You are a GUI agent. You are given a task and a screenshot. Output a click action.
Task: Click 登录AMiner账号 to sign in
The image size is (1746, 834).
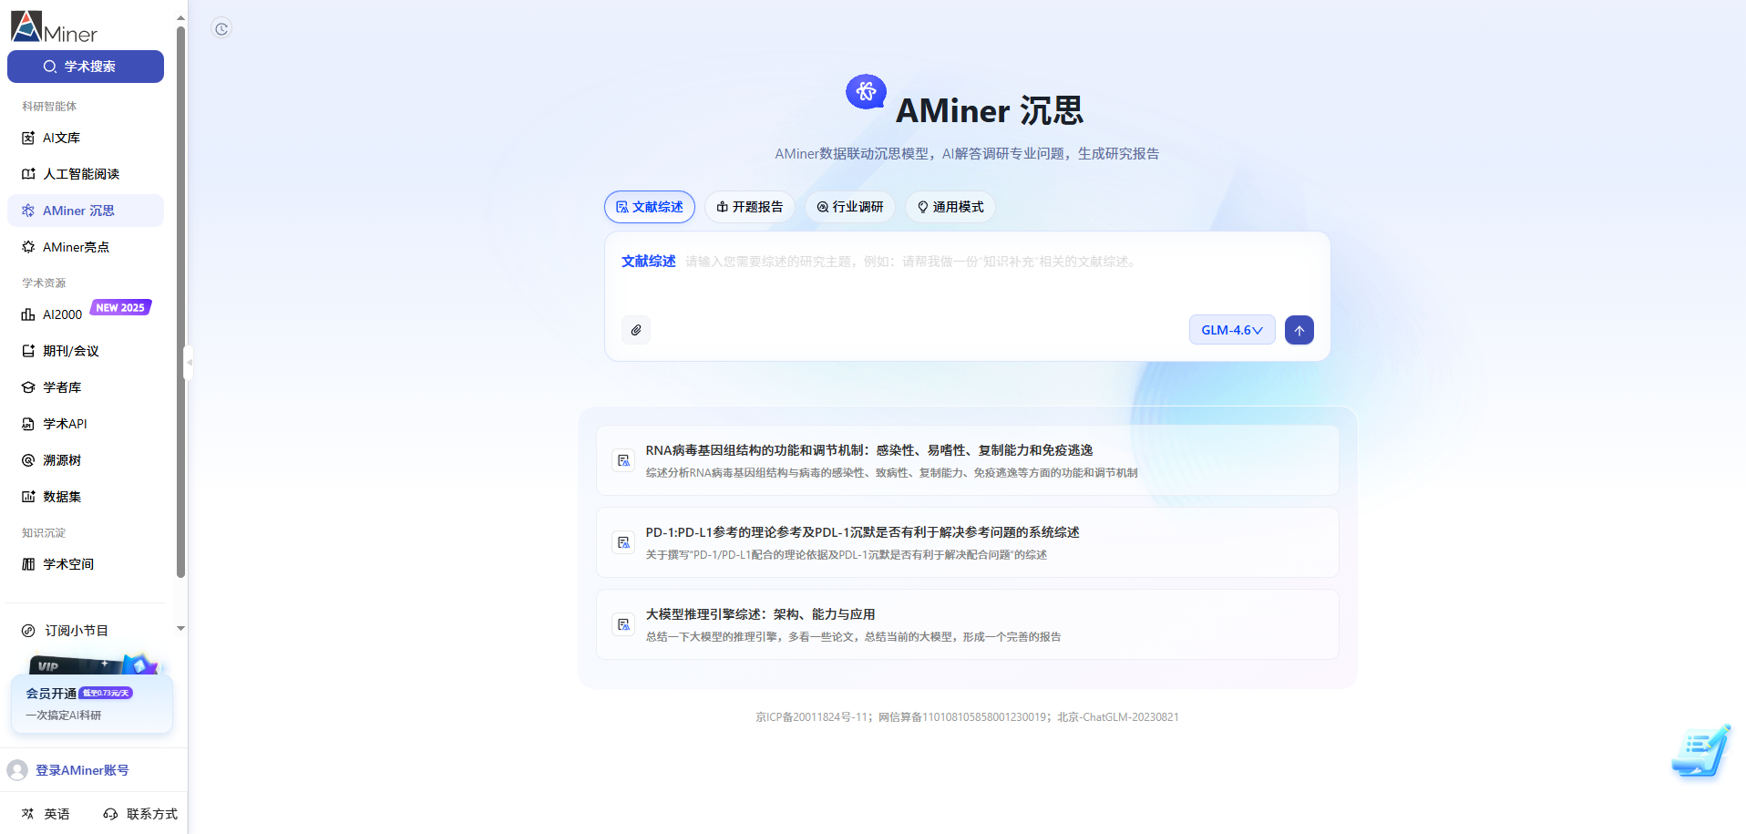(82, 770)
